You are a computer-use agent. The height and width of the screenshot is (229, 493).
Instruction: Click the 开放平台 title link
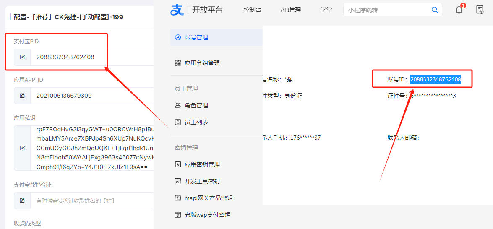tap(207, 10)
